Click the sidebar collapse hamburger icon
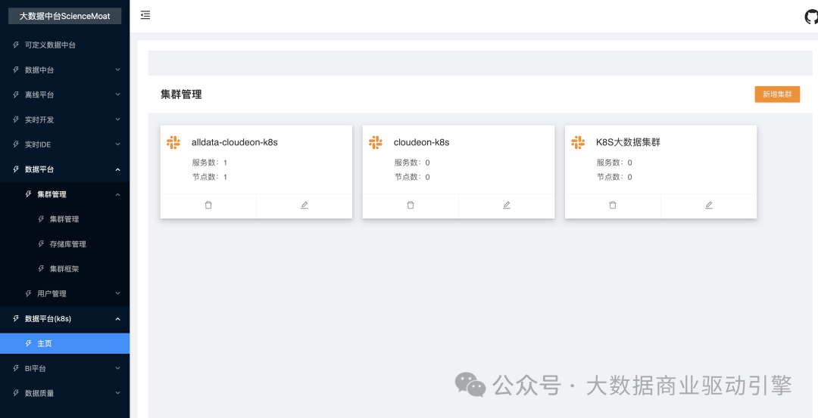Screen dimensions: 818x418 click(145, 15)
